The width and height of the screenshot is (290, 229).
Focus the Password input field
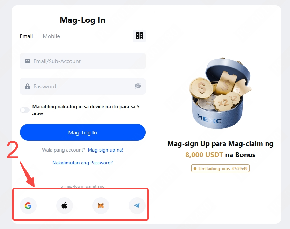(83, 86)
